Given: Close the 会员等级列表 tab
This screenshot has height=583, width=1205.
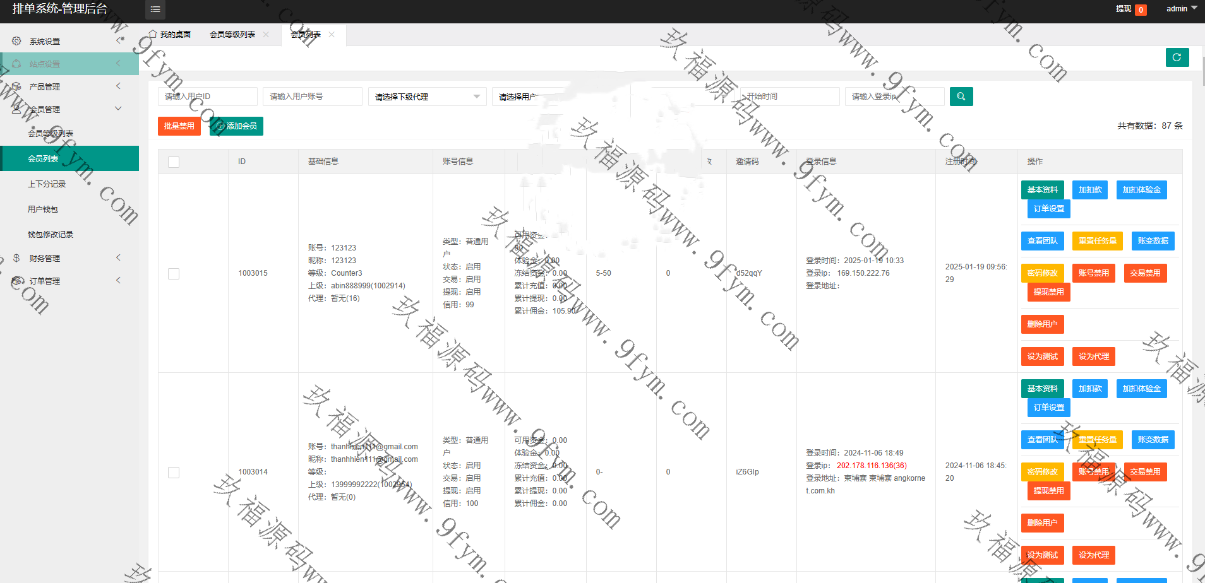Looking at the screenshot, I should 266,35.
